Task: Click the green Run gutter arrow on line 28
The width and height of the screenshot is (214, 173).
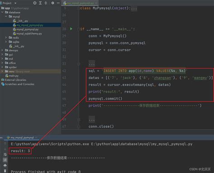Action: [x=71, y=29]
